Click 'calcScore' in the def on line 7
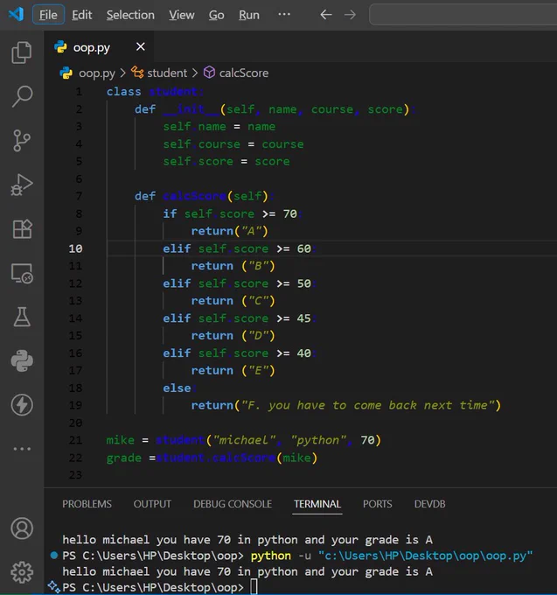This screenshot has width=557, height=595. (x=194, y=196)
